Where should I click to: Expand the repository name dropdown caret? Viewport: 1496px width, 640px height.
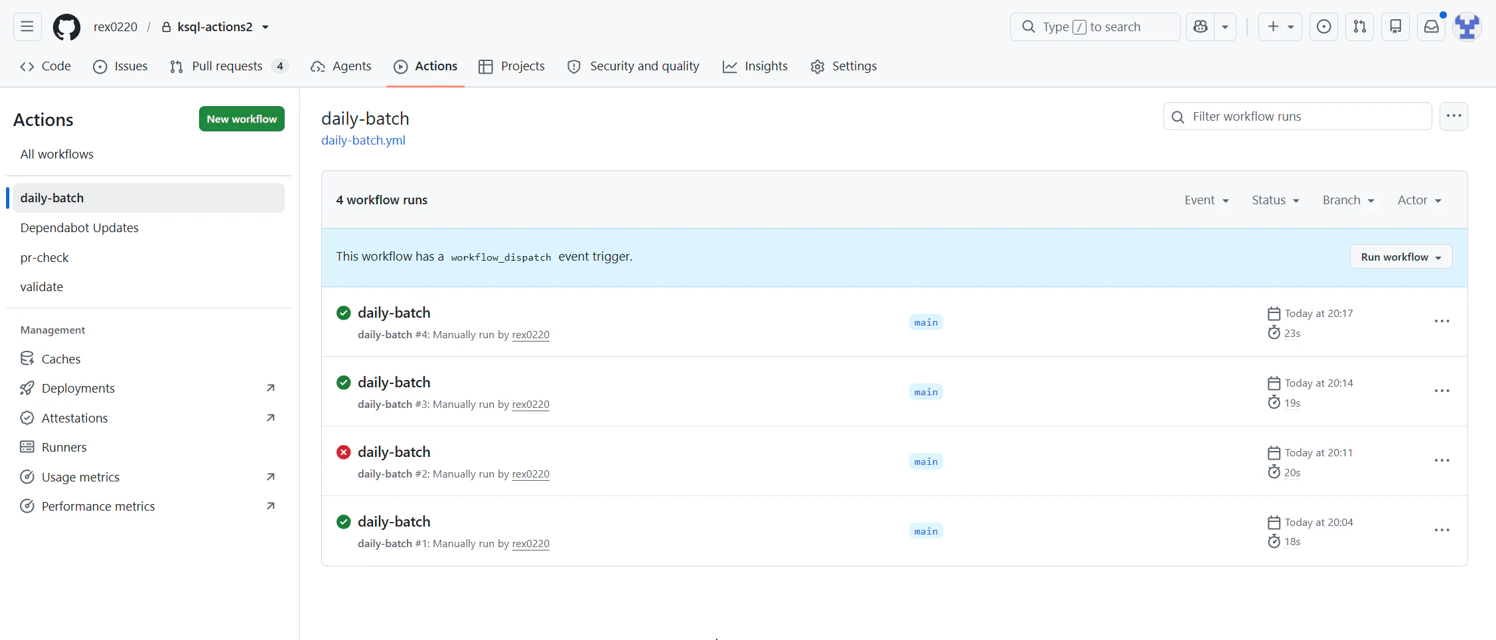265,27
